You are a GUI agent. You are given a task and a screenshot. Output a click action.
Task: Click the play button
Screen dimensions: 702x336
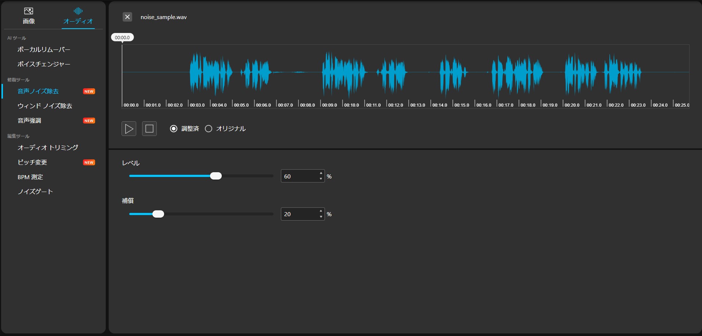coord(129,129)
